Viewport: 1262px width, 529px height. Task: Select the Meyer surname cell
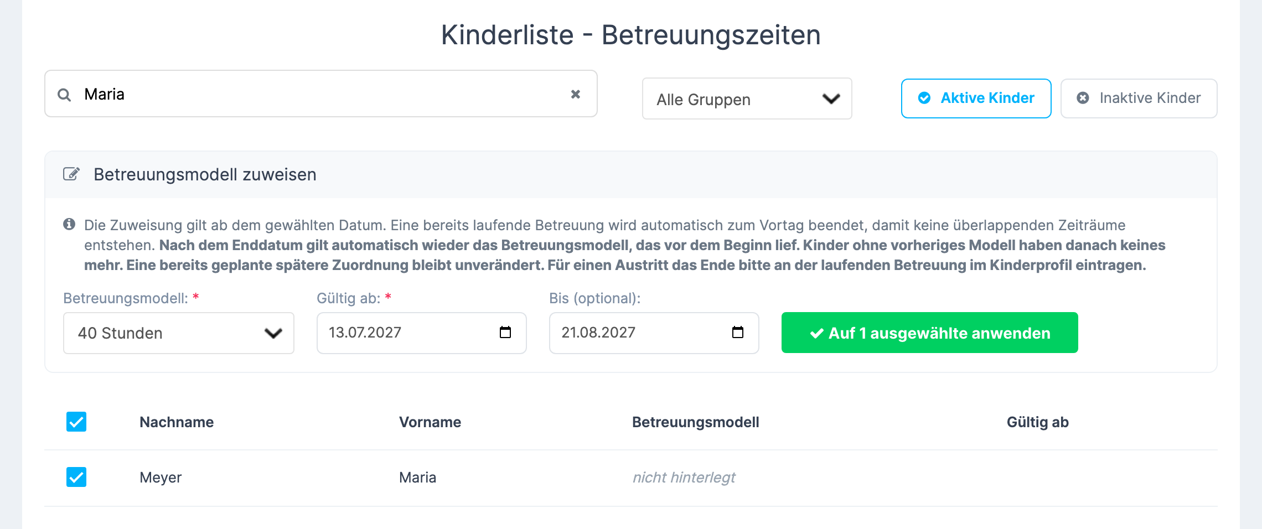click(161, 478)
